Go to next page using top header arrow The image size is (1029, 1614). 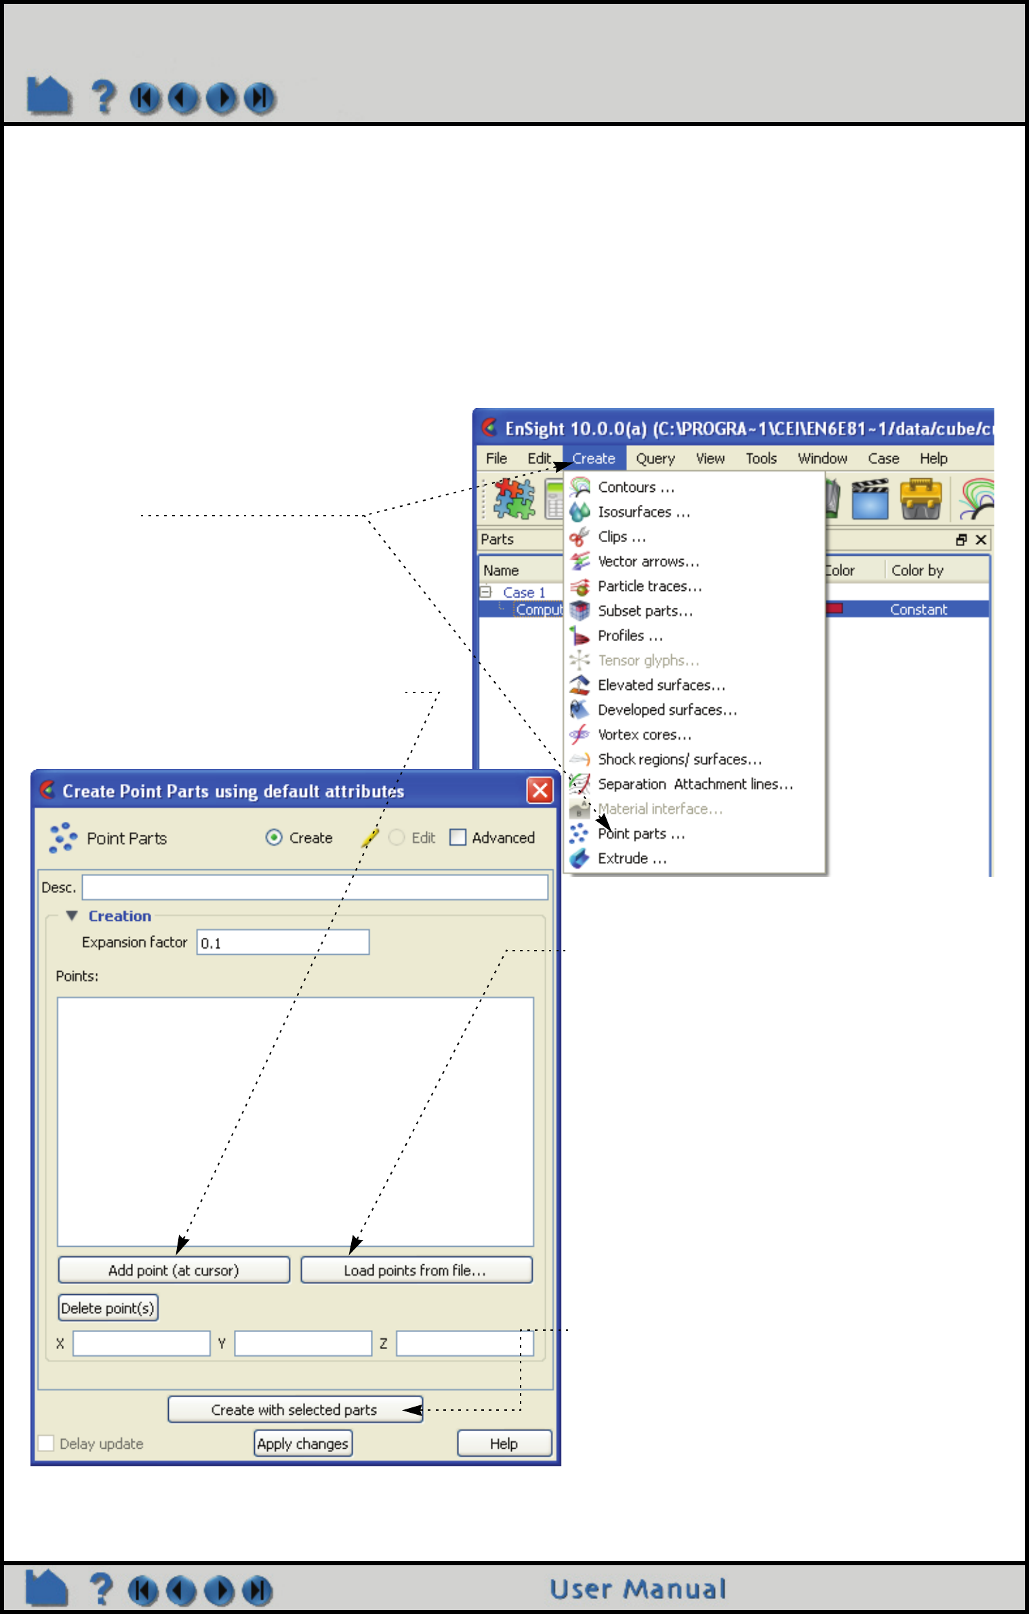222,98
